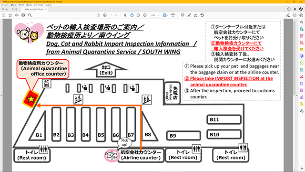Switch to the ホーム tab
Image resolution: width=305 pixels, height=172 pixels.
click(x=5, y=9)
